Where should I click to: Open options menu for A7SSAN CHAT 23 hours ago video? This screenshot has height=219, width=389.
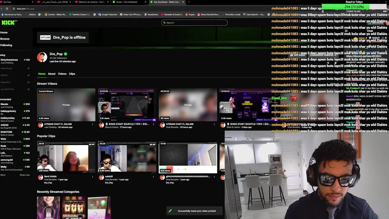coord(214,124)
